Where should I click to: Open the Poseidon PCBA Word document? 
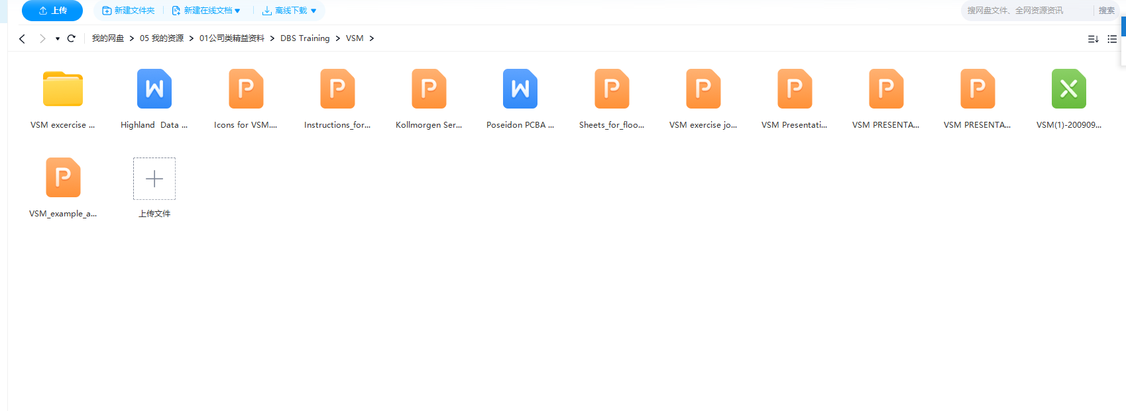[520, 89]
